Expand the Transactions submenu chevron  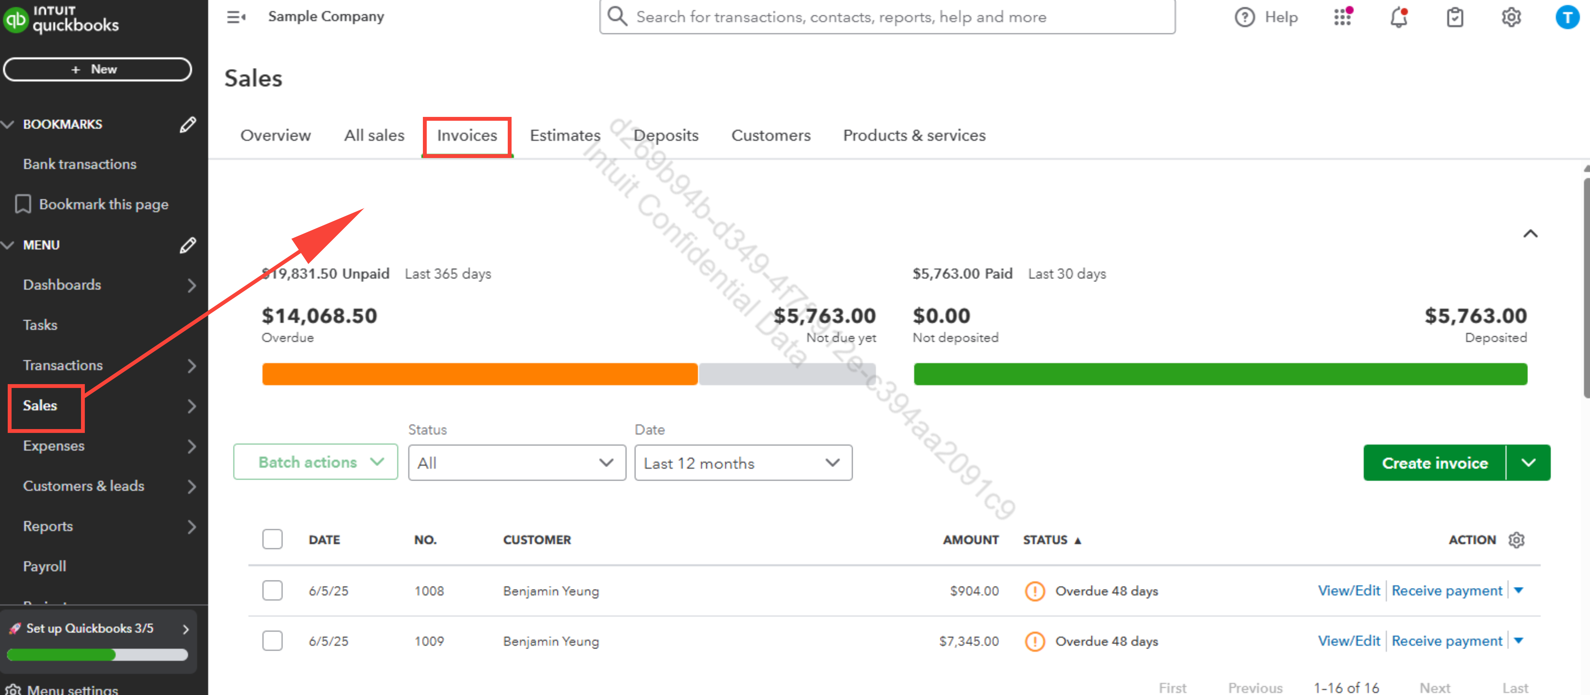191,366
